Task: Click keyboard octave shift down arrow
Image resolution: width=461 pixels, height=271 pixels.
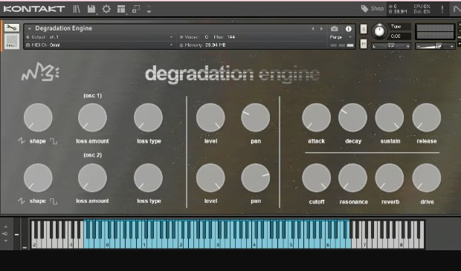Action: [x=6, y=241]
